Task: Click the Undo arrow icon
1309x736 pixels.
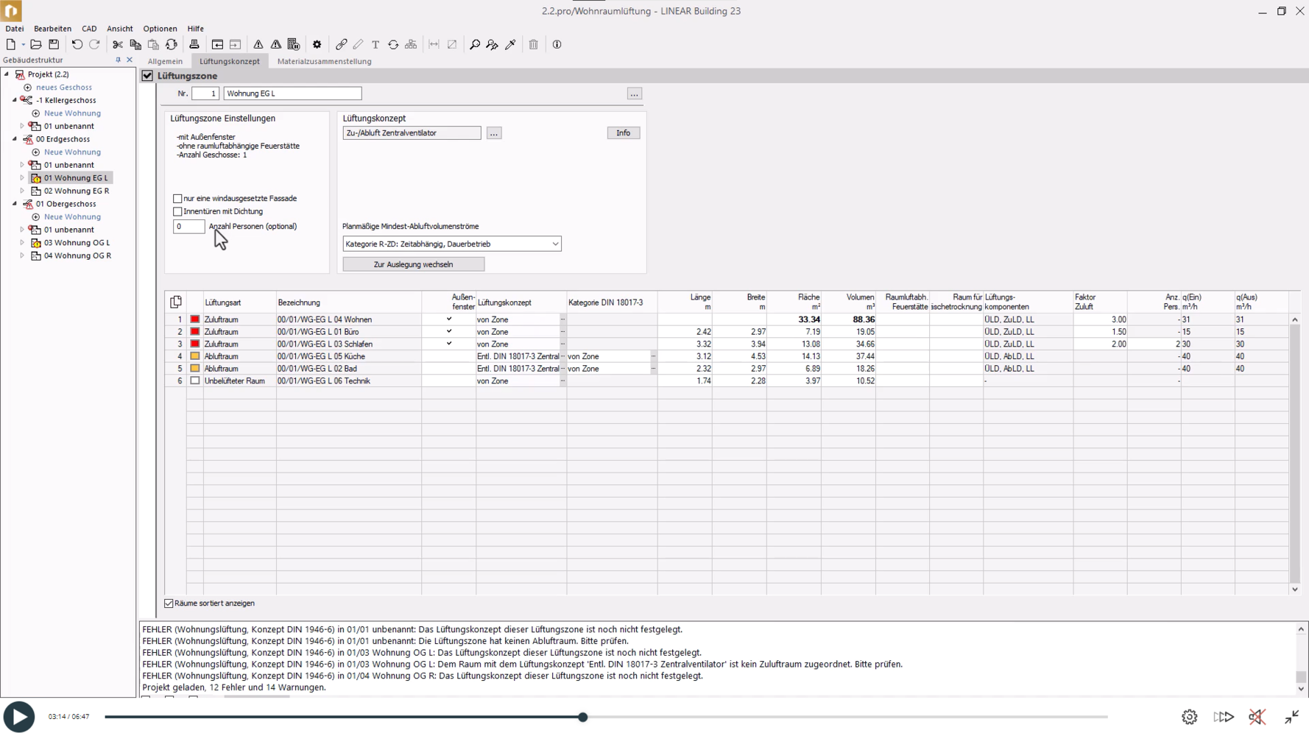Action: click(x=77, y=44)
